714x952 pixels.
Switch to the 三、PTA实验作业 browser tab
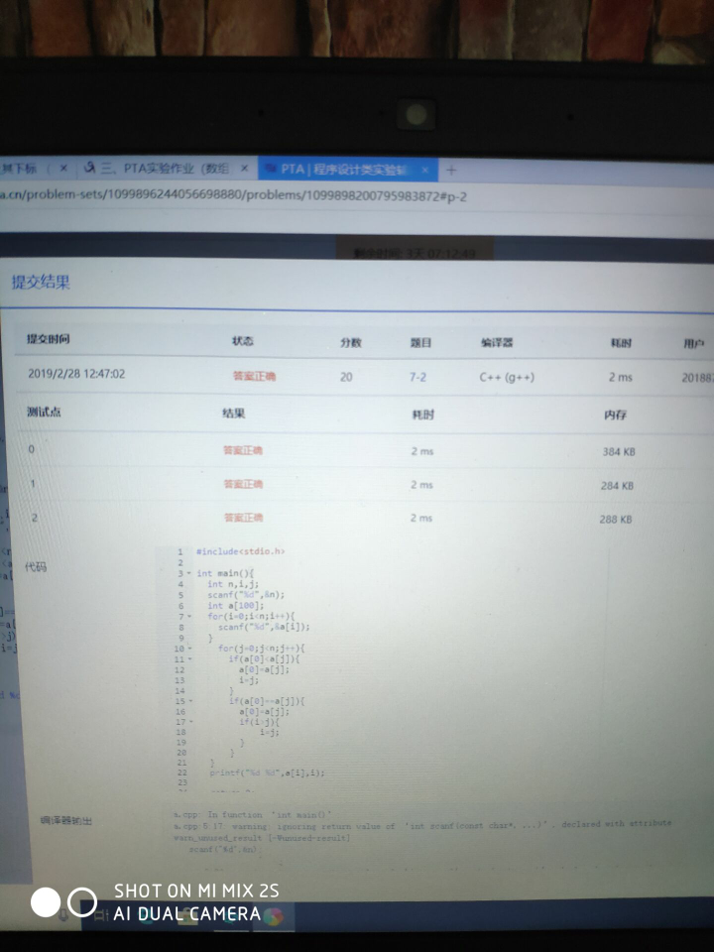pyautogui.click(x=167, y=169)
